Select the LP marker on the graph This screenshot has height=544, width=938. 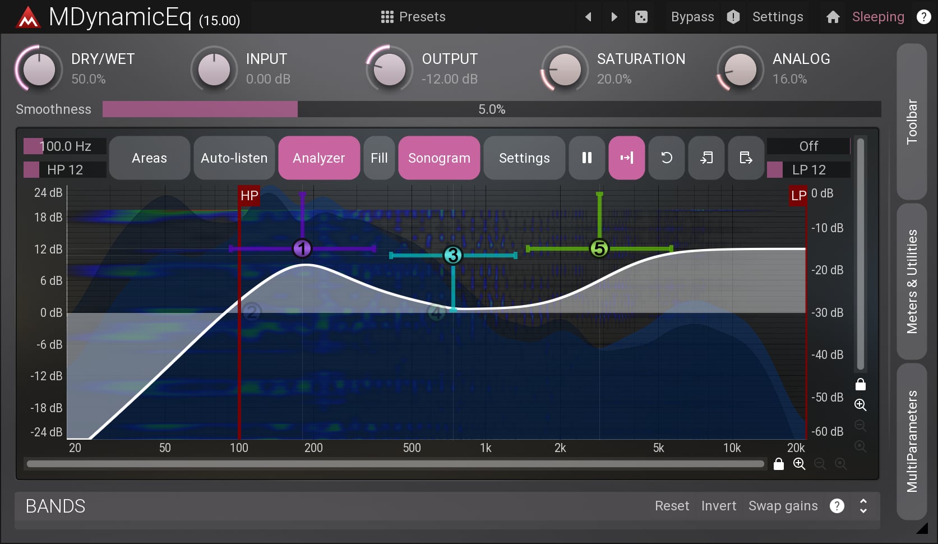(798, 196)
